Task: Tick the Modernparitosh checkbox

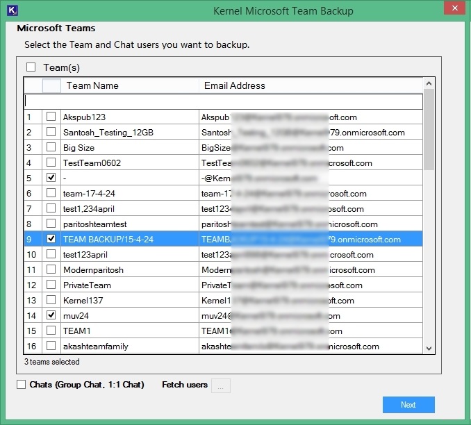Action: pyautogui.click(x=51, y=269)
